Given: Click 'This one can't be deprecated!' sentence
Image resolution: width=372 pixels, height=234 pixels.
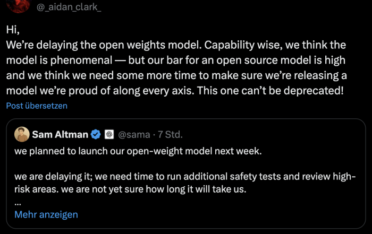Looking at the screenshot, I should 270,91.
